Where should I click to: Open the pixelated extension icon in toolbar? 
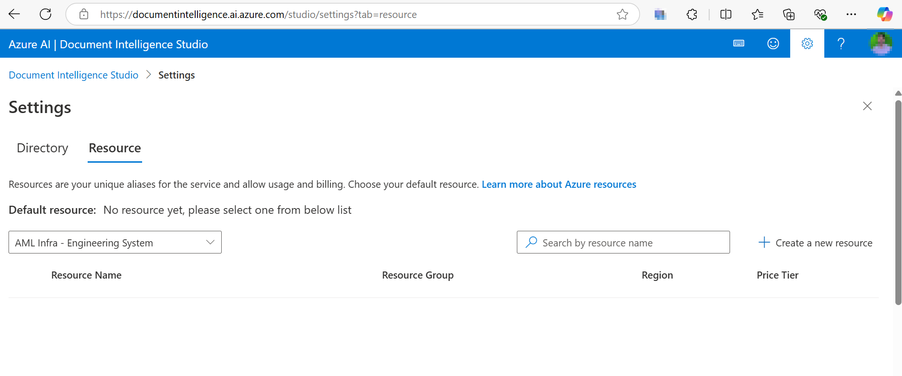point(660,15)
